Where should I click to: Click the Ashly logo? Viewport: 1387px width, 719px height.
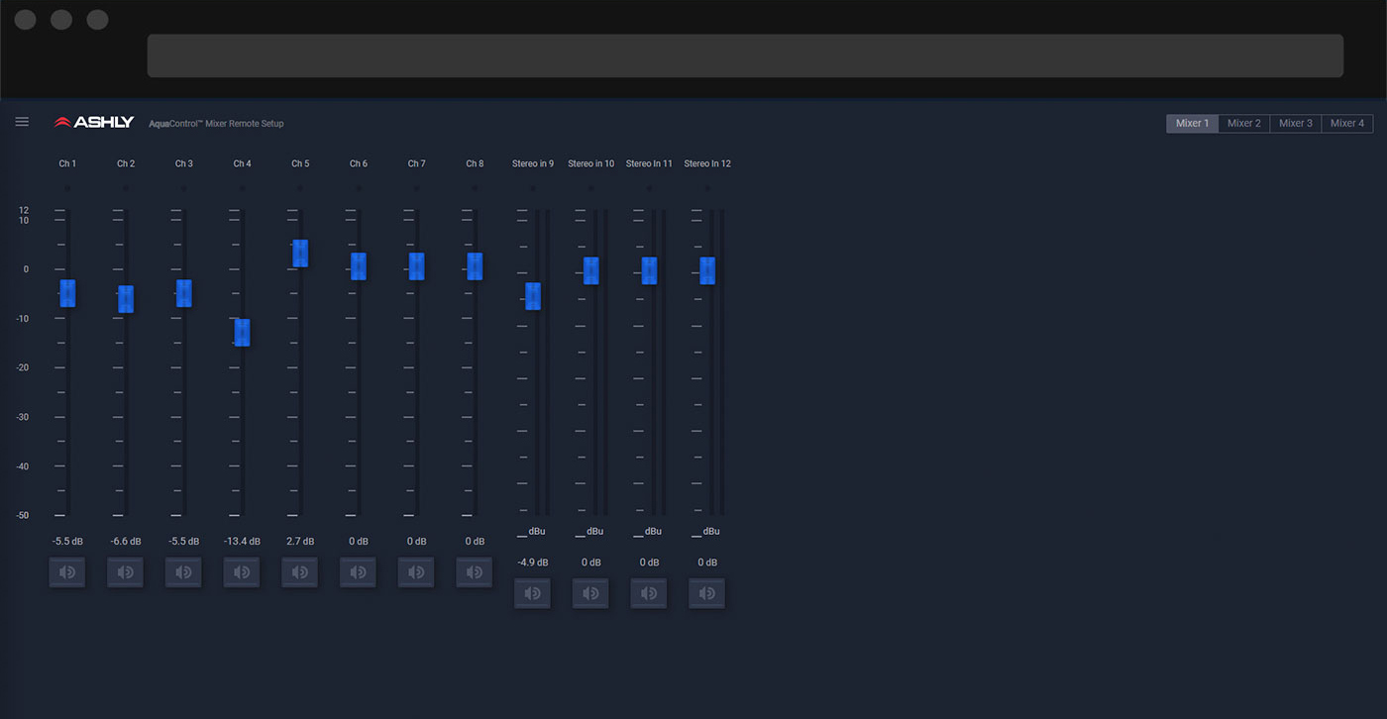[94, 122]
